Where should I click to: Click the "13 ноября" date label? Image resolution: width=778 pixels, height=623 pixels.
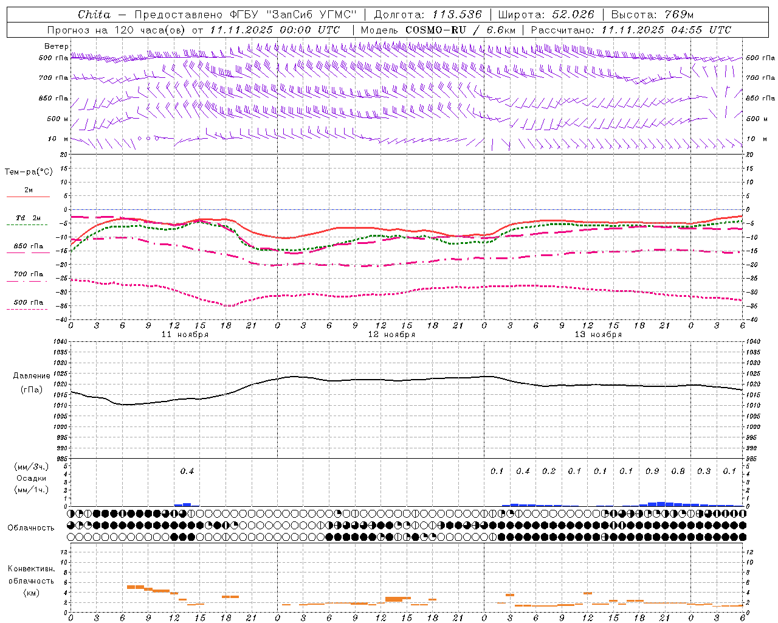pos(598,335)
